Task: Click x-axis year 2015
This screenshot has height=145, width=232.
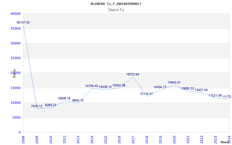Action: (106, 139)
